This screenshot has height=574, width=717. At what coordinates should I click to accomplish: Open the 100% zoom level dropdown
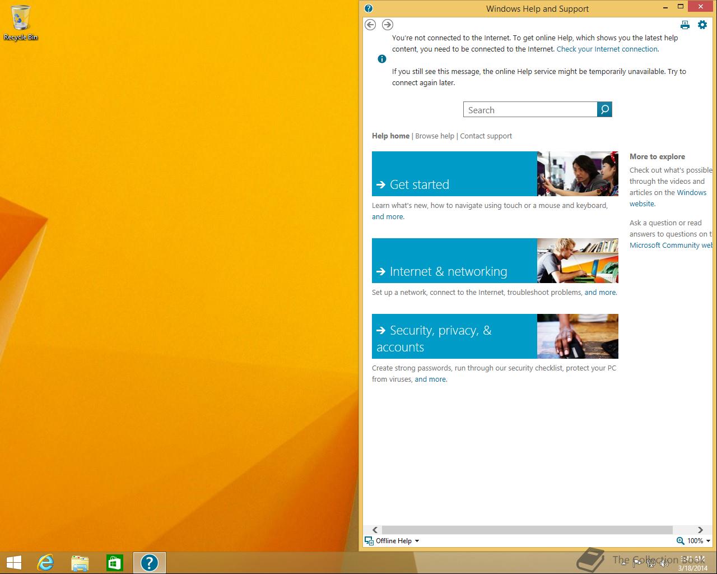708,541
